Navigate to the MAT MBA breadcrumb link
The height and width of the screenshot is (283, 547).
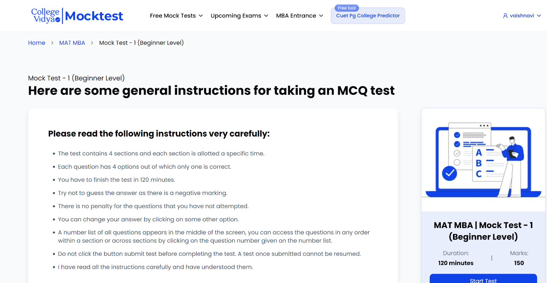tap(72, 43)
